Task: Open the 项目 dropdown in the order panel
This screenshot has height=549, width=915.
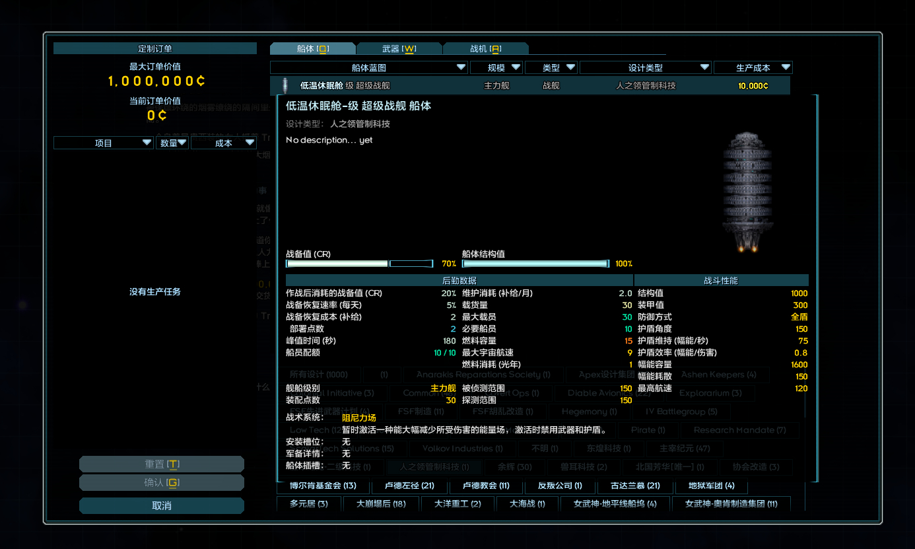Action: (x=104, y=143)
